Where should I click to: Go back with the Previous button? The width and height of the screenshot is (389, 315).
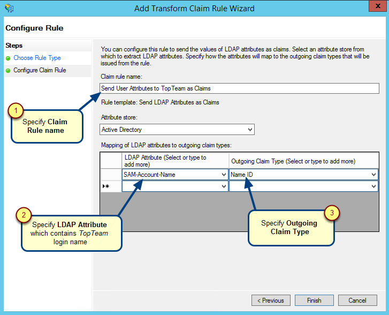271,301
